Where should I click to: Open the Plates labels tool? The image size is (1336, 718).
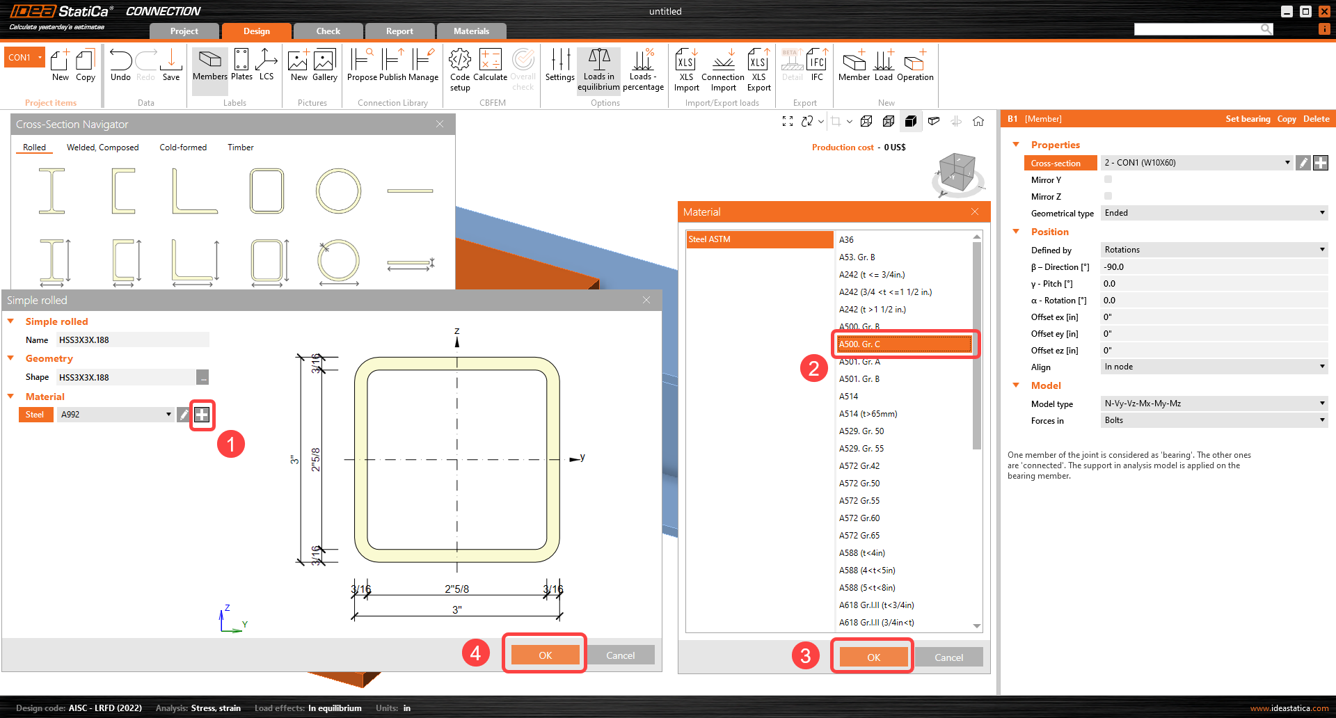point(241,67)
